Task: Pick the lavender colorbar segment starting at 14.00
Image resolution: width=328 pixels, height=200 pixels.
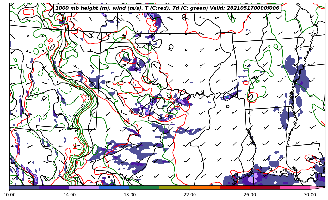Action: click(x=84, y=187)
